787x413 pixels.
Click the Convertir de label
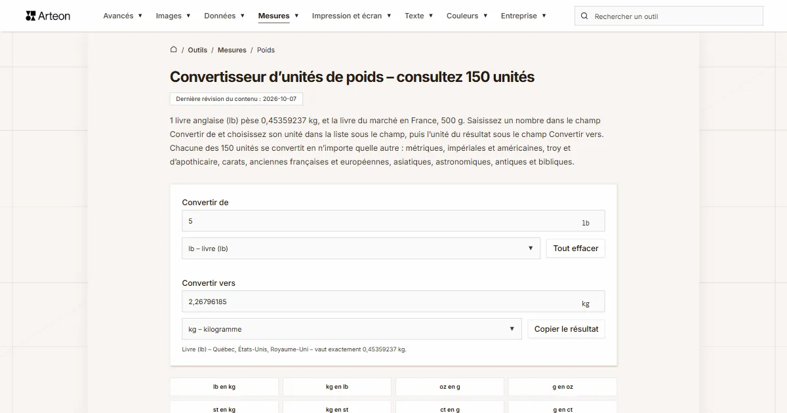pos(205,203)
